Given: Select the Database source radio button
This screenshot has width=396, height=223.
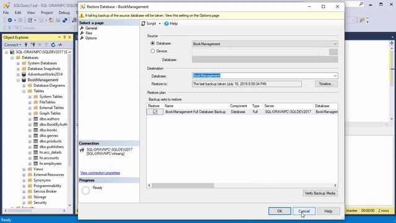Looking at the screenshot, I should coord(153,43).
